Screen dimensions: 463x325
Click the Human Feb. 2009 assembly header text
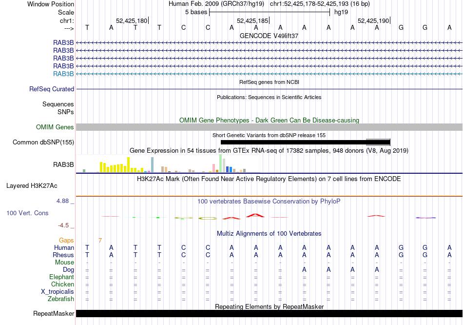pos(216,4)
